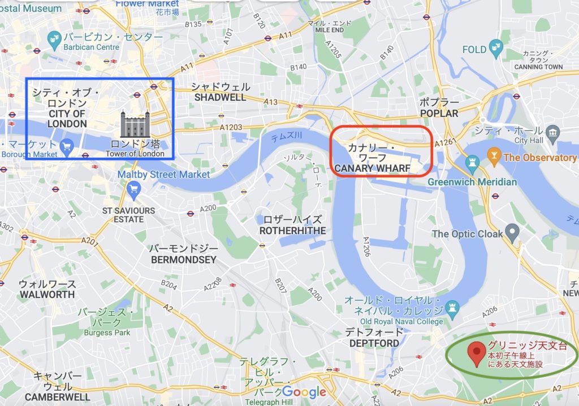This screenshot has width=579, height=406.
Task: Select the Tower of London castle icon
Action: pyautogui.click(x=136, y=124)
